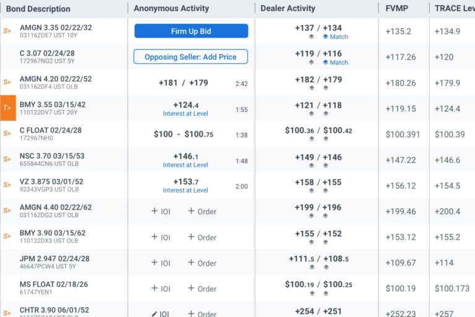The width and height of the screenshot is (475, 317).
Task: Click bid depth stack icon under +121
Action: [312, 114]
